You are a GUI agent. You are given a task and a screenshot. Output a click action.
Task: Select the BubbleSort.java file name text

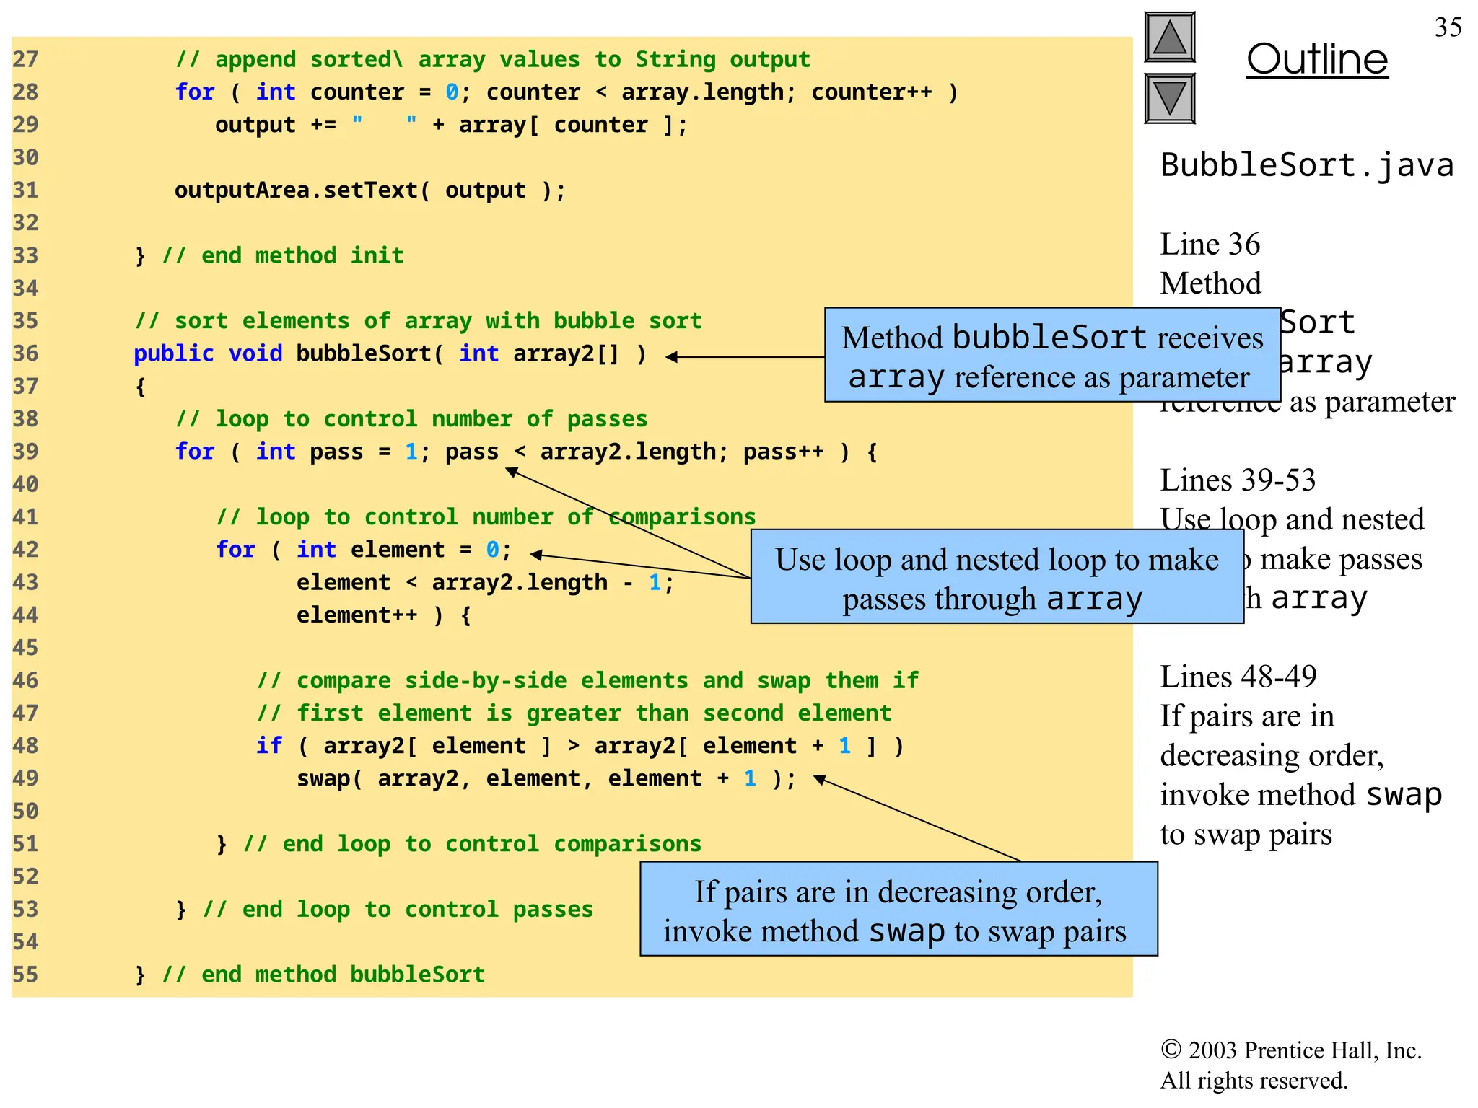pyautogui.click(x=1307, y=165)
